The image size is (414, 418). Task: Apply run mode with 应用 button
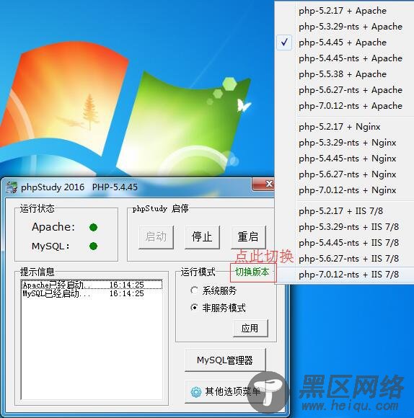coord(250,328)
